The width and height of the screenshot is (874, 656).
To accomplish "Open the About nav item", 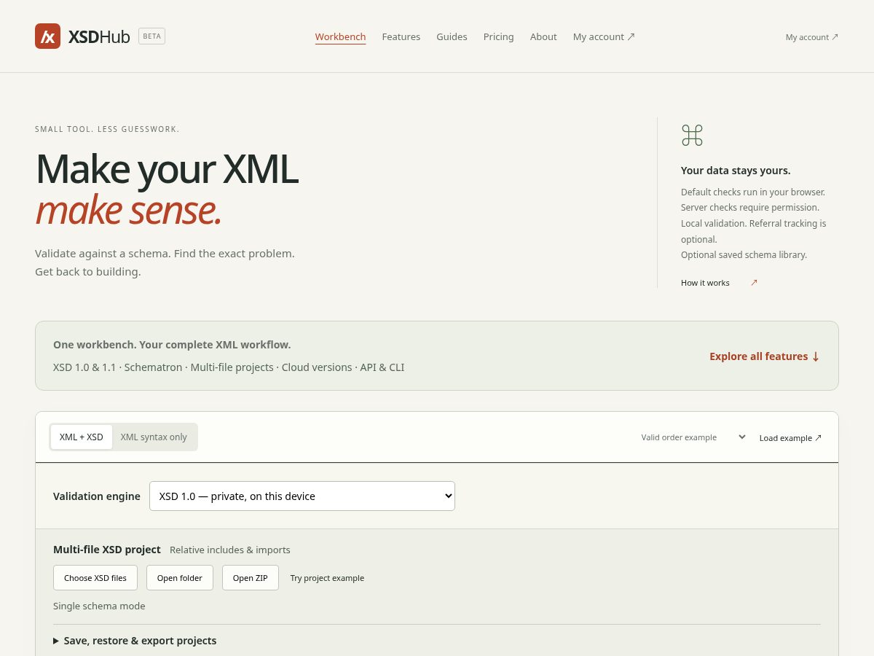I will pyautogui.click(x=543, y=36).
